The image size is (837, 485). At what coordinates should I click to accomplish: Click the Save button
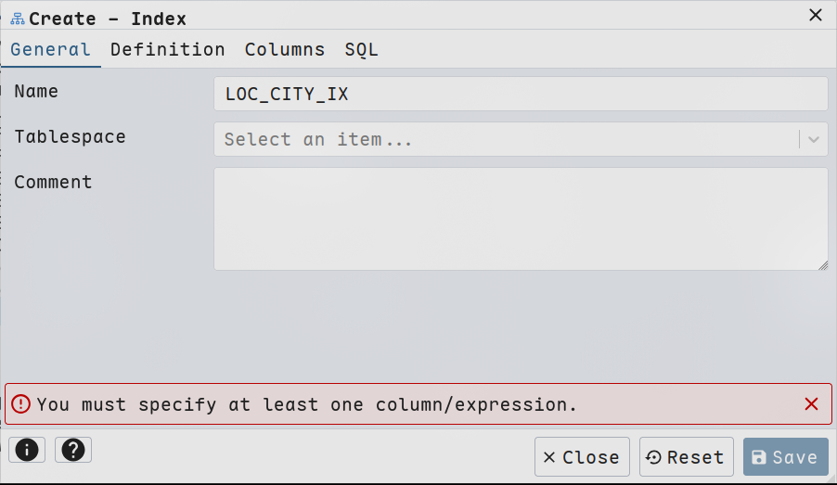pos(785,457)
